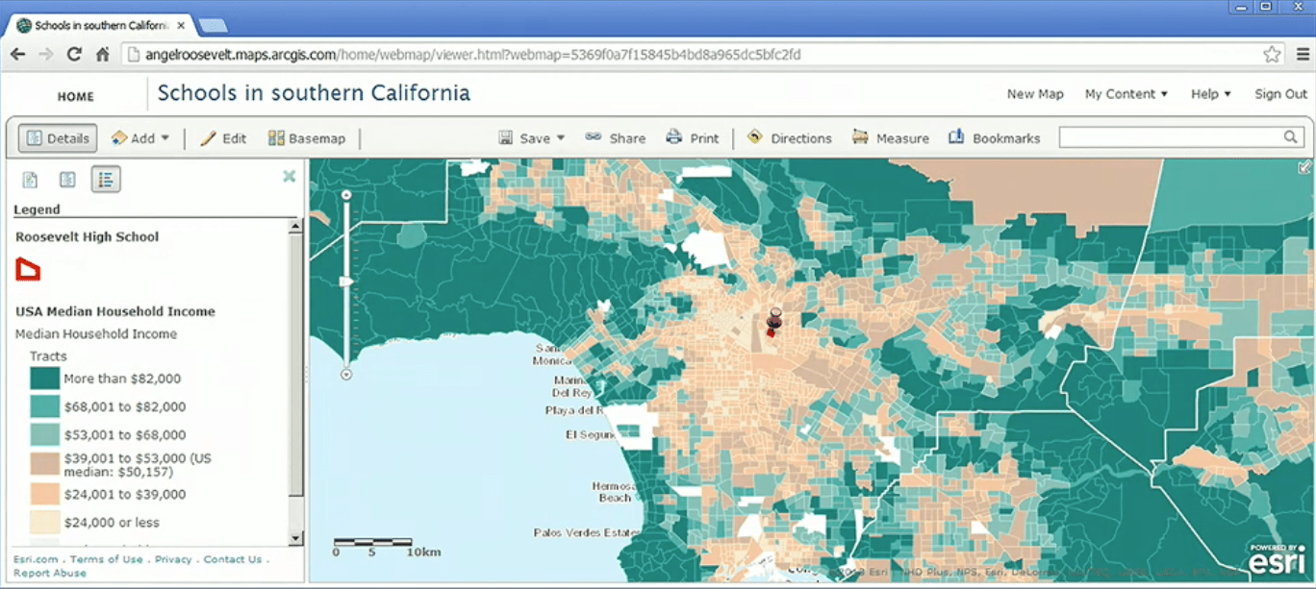Open the Help menu
Image resolution: width=1316 pixels, height=589 pixels.
(x=1209, y=93)
